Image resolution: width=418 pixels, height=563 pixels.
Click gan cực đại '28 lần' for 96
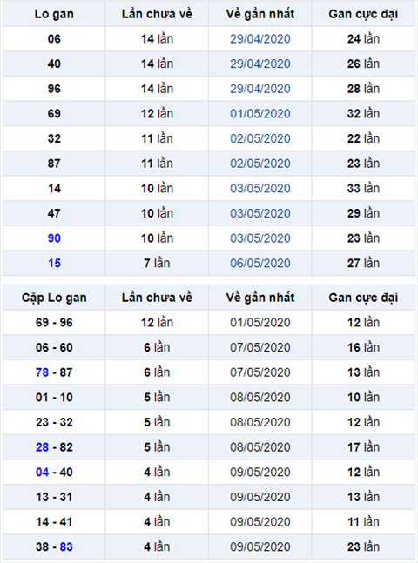[x=363, y=89]
